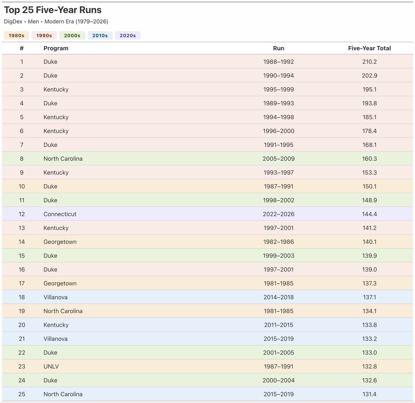This screenshot has width=415, height=403.
Task: Click the 1989–1993 run cell
Action: click(278, 103)
